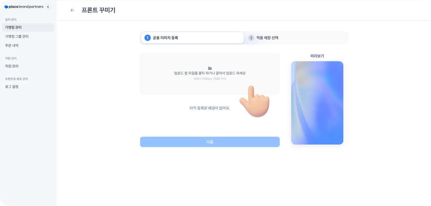
Task: Click the 미리보기 label above the preview
Action: 317,56
